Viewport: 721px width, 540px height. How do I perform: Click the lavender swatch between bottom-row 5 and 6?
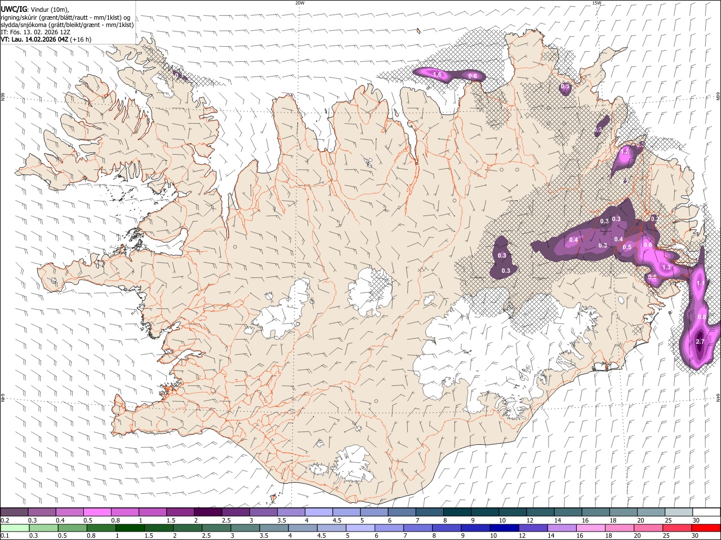click(x=360, y=528)
